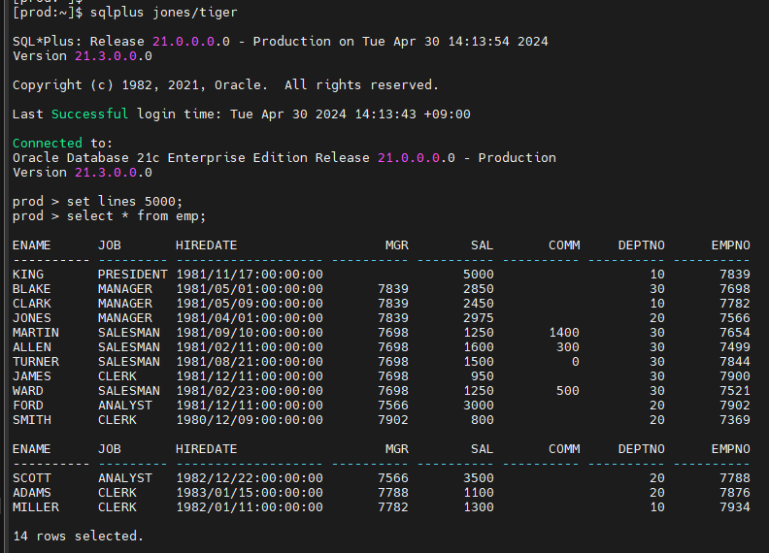This screenshot has width=769, height=553.
Task: Click salary 1600 in ALLEN row
Action: tap(478, 347)
